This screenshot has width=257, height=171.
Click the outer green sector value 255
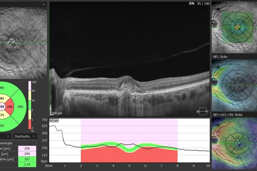[x=20, y=107]
